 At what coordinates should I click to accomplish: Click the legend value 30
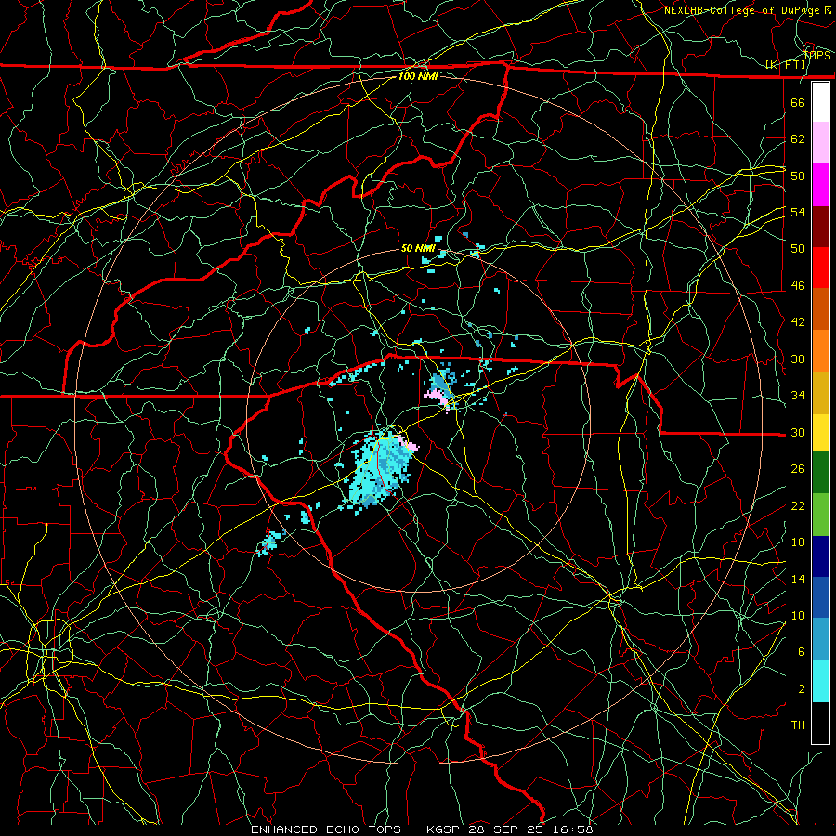point(798,432)
